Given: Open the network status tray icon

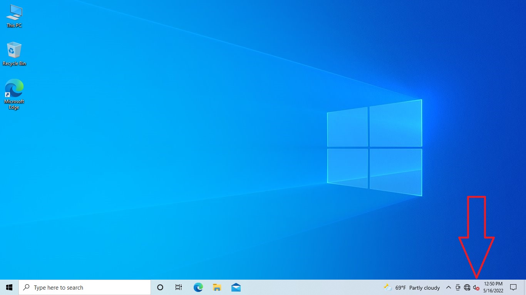Looking at the screenshot, I should click(467, 287).
